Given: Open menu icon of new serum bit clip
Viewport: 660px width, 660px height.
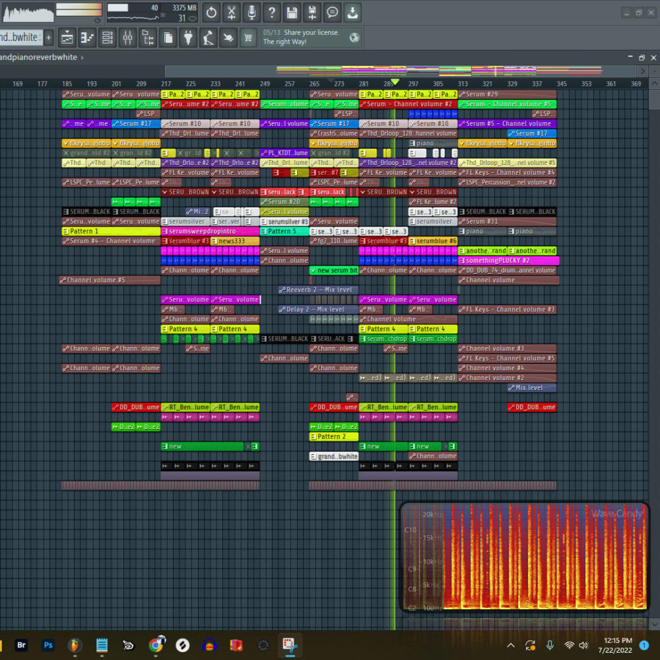Looking at the screenshot, I should [x=313, y=270].
